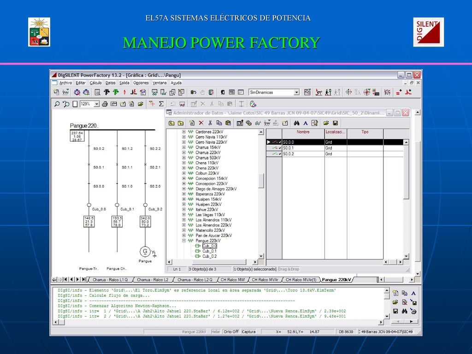
Task: Click the red-cross graphic tool icon
Action: pyautogui.click(x=152, y=104)
